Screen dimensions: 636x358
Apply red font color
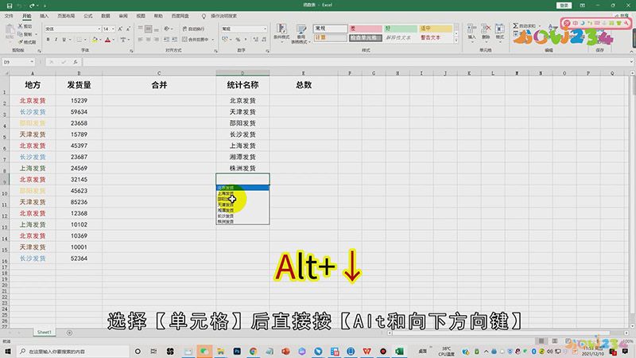point(107,40)
